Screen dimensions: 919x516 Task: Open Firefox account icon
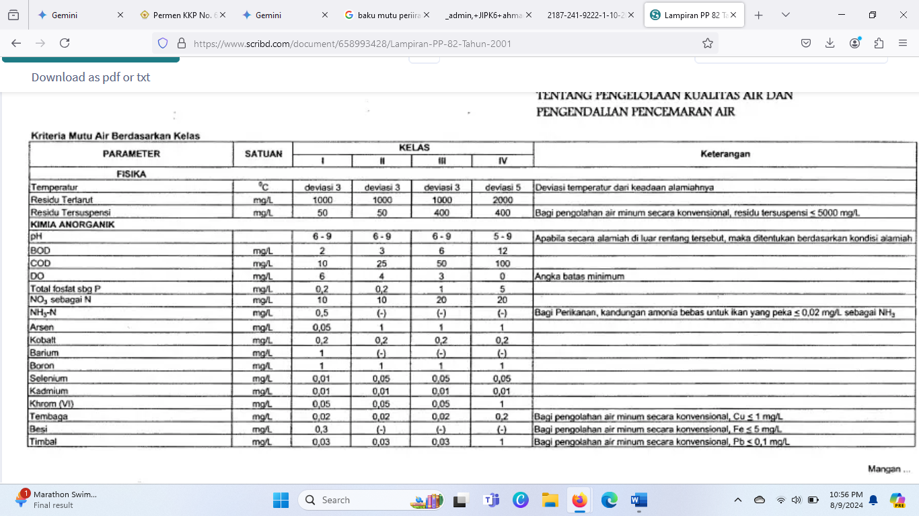[x=855, y=43]
